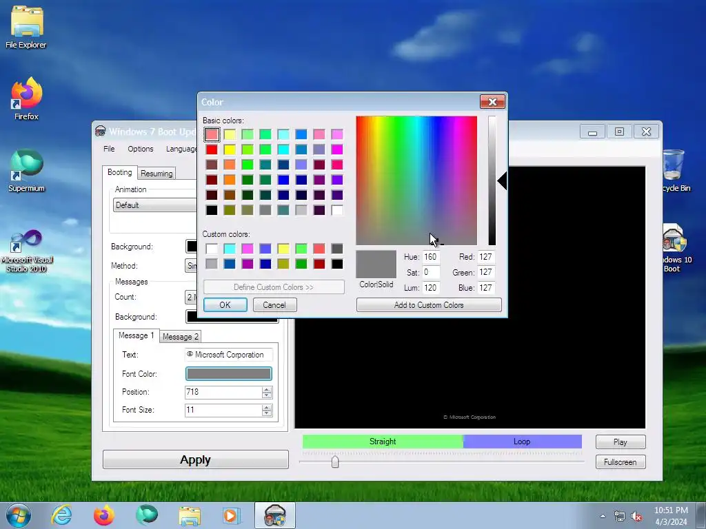Pick the black custom color swatch
706x529 pixels.
pyautogui.click(x=337, y=264)
